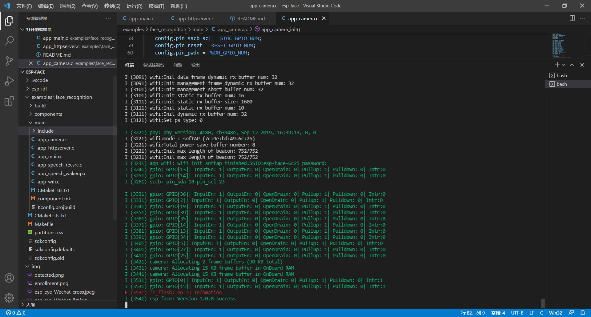Select the second bash terminal

point(568,84)
